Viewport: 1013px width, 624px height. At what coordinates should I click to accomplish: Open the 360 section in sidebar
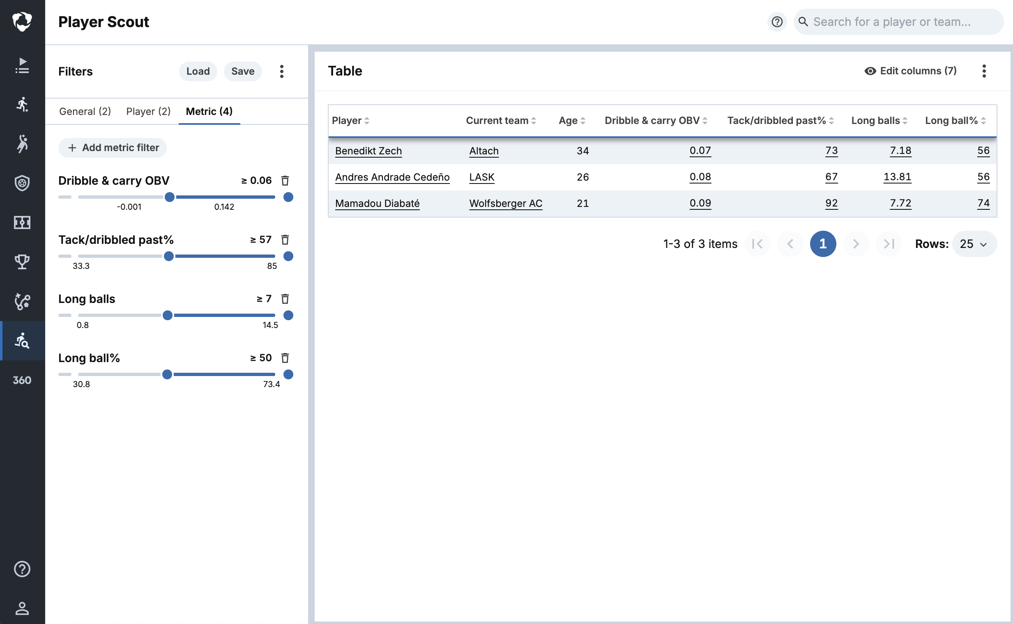(x=22, y=380)
